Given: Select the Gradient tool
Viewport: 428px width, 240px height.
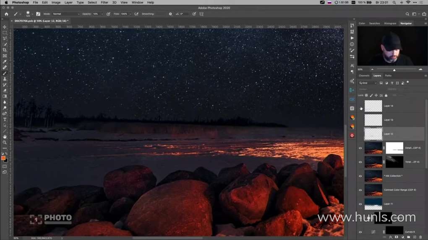Looking at the screenshot, I should pyautogui.click(x=5, y=96).
